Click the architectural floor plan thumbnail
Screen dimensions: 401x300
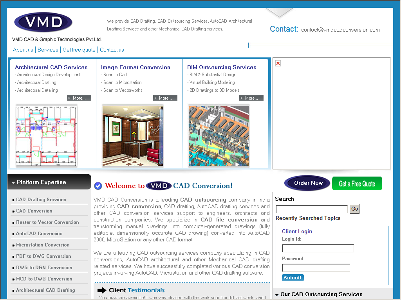(46, 136)
